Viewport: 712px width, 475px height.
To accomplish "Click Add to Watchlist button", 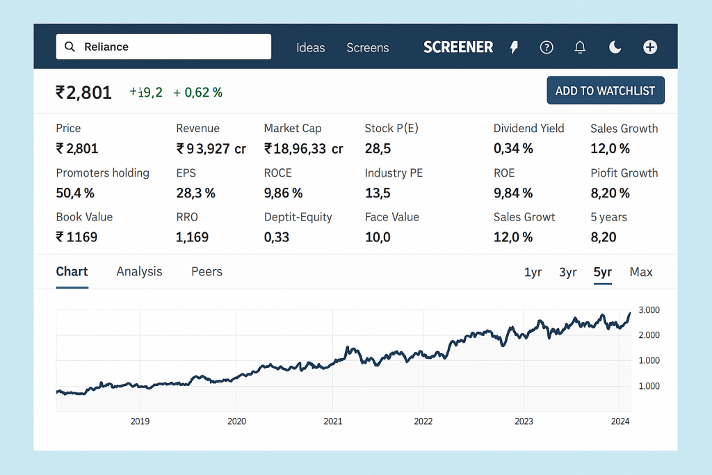I will (606, 90).
